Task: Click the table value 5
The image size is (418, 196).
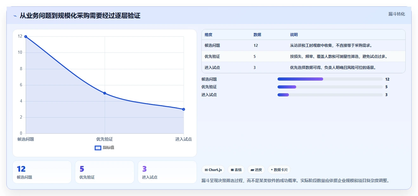Action: (255, 57)
